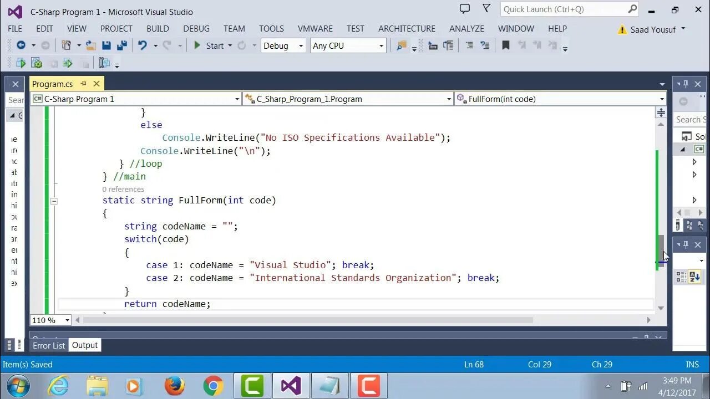Toggle auto hide pin of Properties panel
Image resolution: width=710 pixels, height=399 pixels.
tap(686, 244)
